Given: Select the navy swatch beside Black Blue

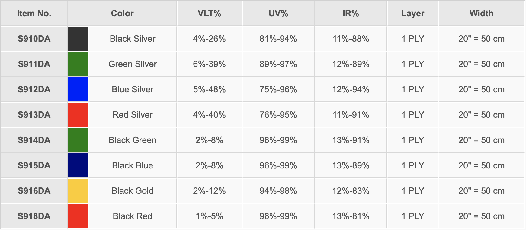Looking at the screenshot, I should 78,165.
